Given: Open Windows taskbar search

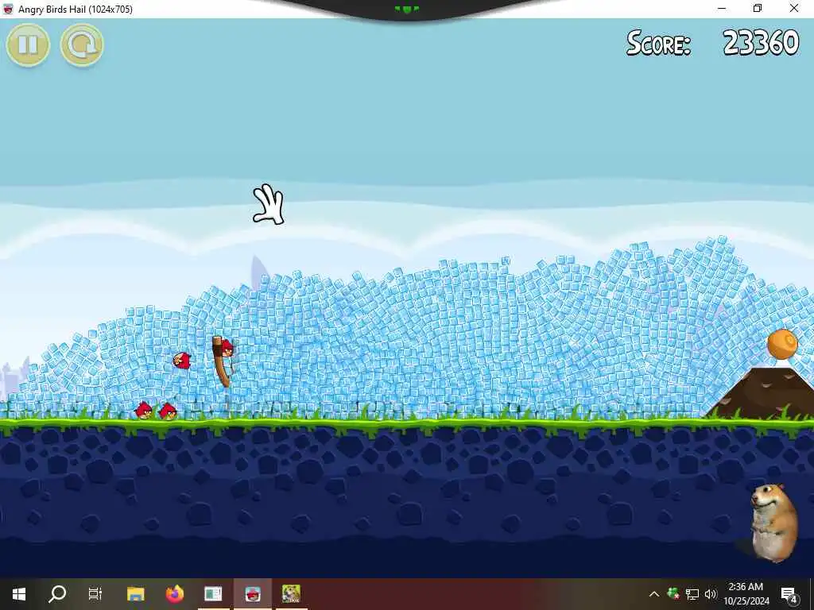Looking at the screenshot, I should click(57, 594).
